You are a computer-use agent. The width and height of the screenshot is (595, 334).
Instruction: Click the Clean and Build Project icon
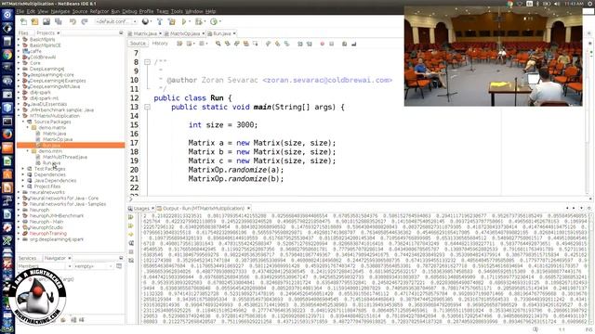(x=171, y=21)
